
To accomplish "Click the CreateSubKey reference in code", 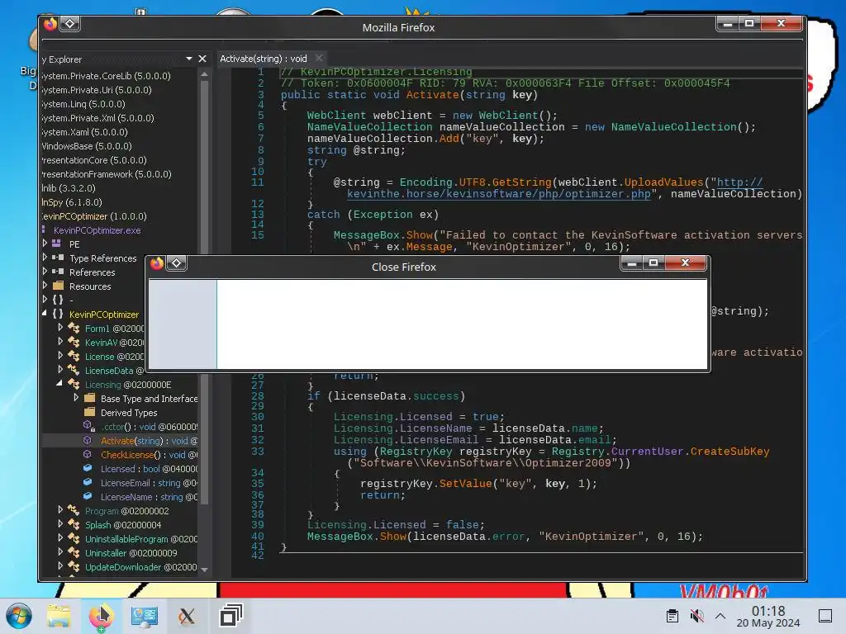I will 730,452.
